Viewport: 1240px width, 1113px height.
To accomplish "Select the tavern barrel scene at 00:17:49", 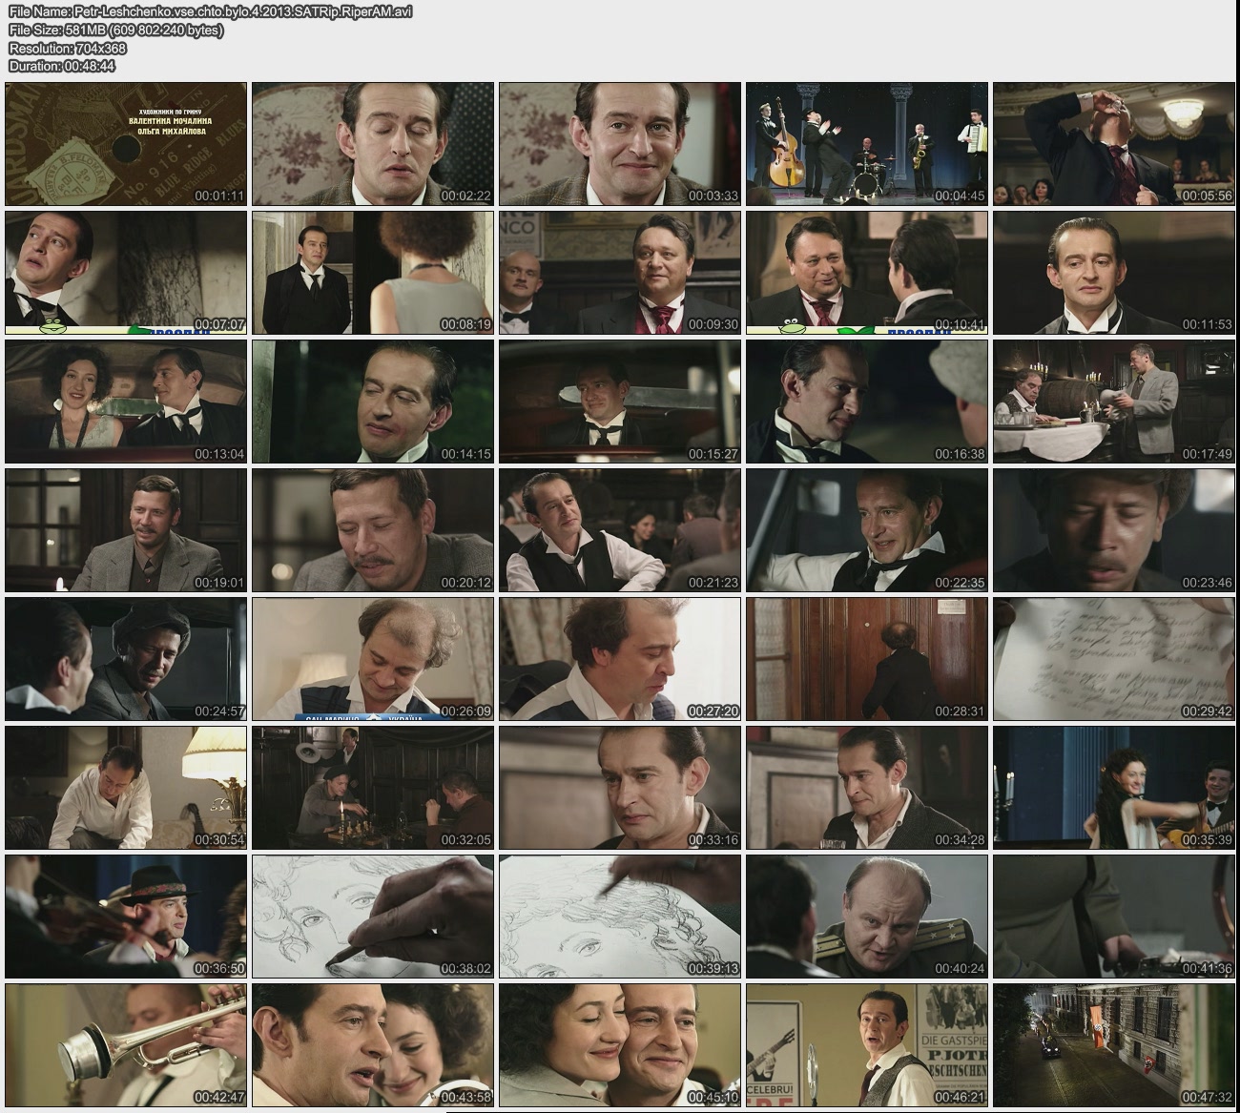I will coord(1113,402).
